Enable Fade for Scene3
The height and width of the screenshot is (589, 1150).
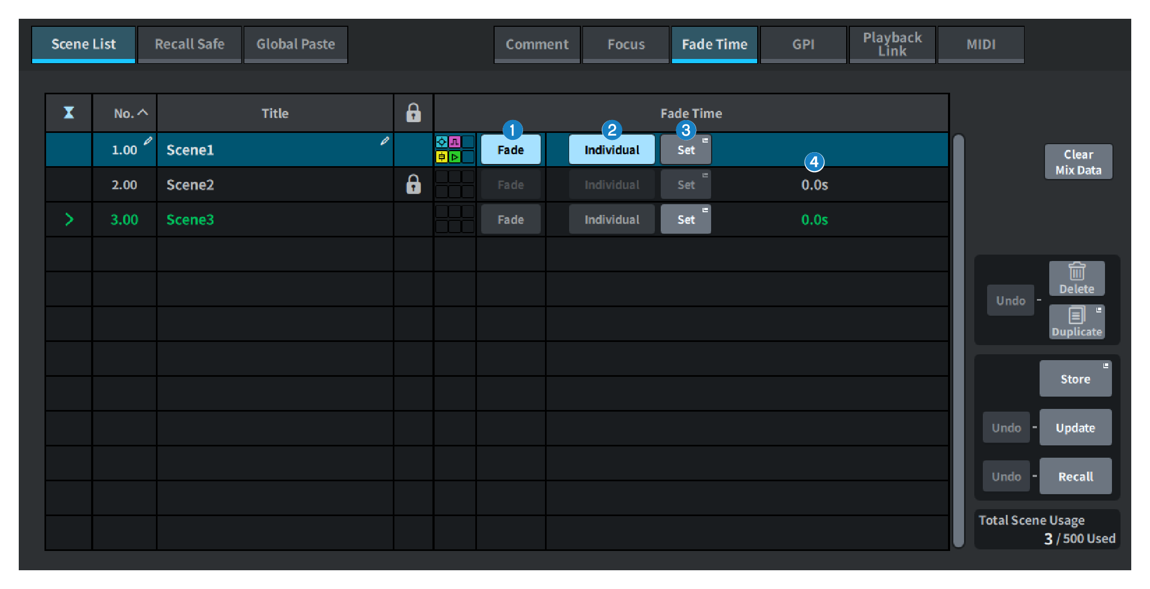pyautogui.click(x=510, y=219)
